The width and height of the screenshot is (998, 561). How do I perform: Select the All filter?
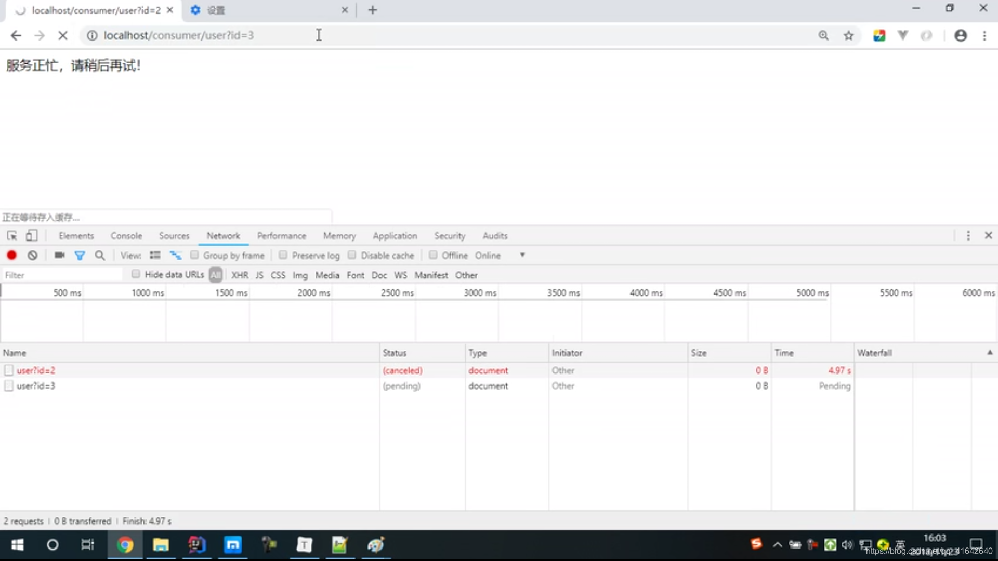(216, 275)
